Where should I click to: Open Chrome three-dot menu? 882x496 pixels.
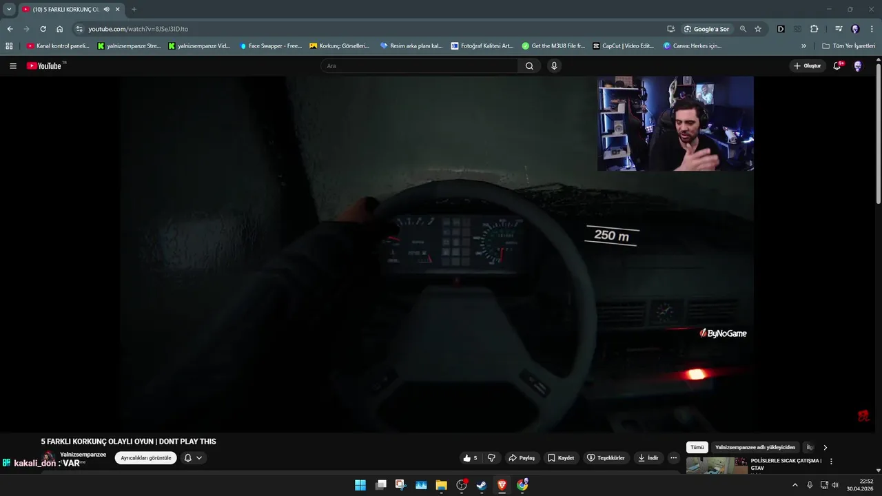872,29
